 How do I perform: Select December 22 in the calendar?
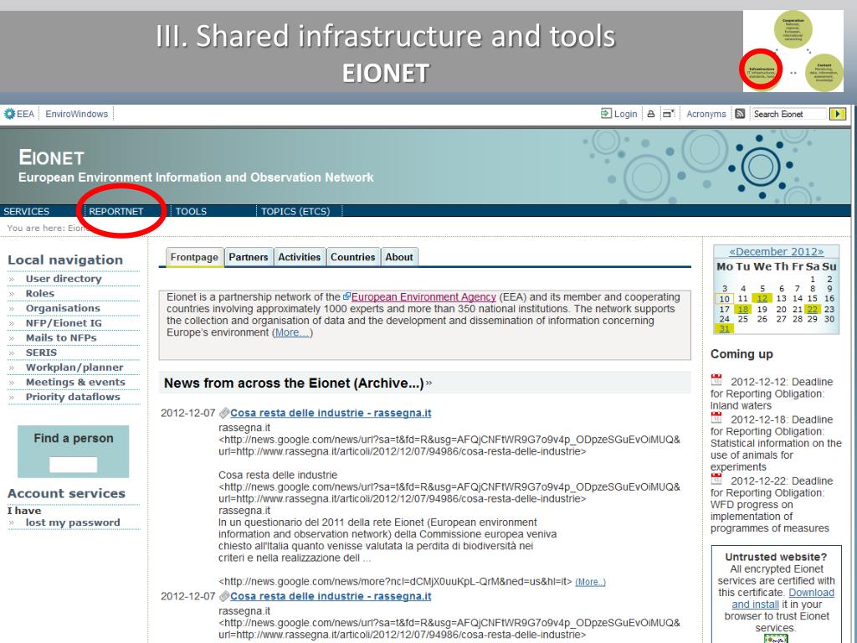pyautogui.click(x=813, y=310)
